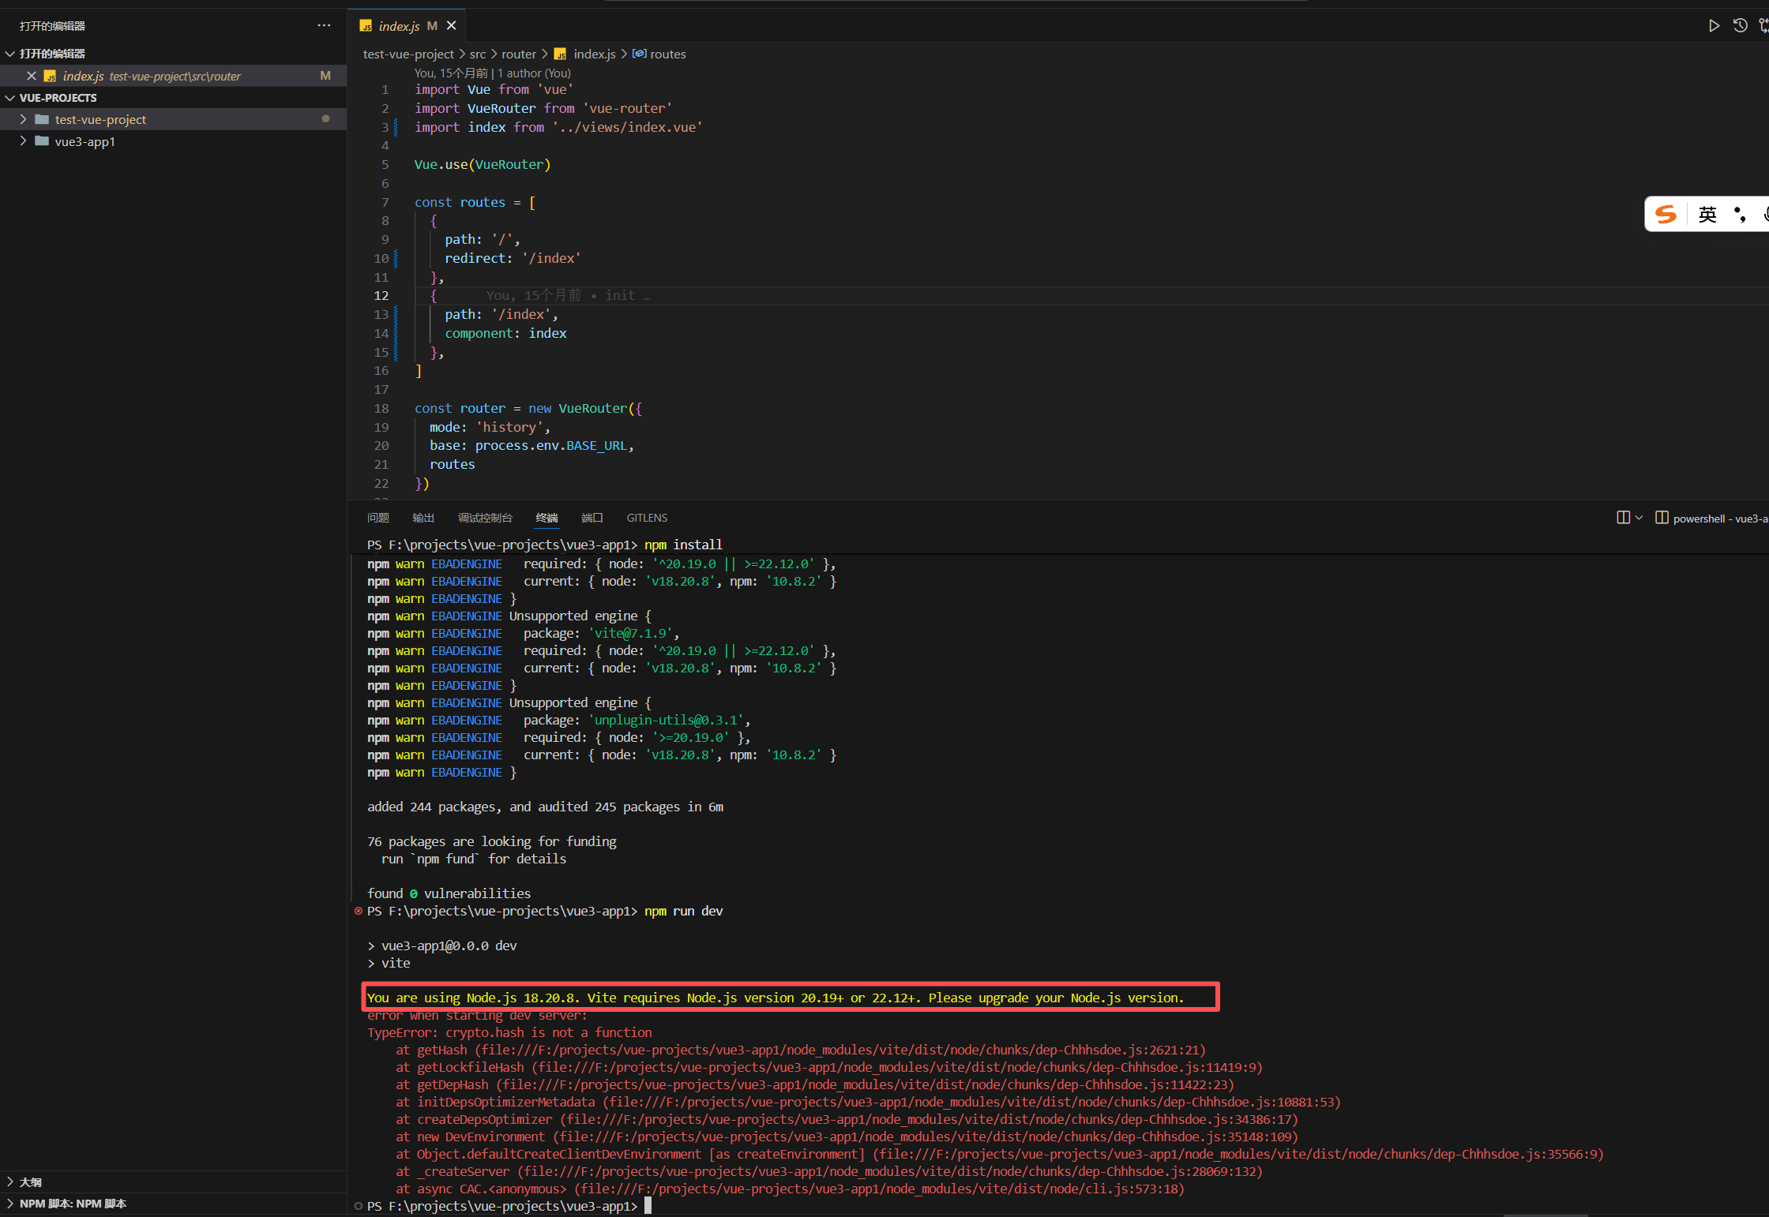Click the router breadcrumb segment
Screen dimensions: 1769x1217
click(518, 54)
